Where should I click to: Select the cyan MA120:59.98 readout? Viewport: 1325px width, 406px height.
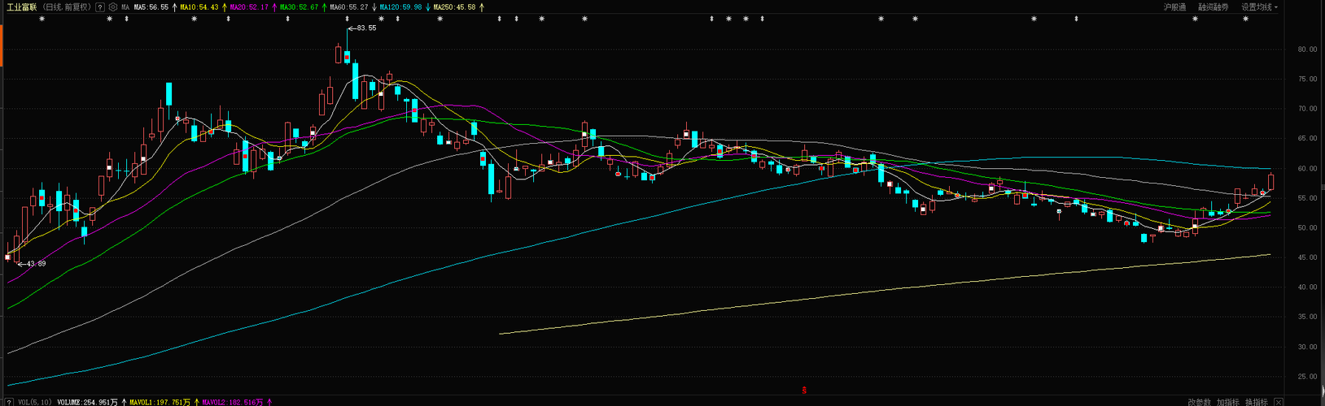(x=400, y=6)
